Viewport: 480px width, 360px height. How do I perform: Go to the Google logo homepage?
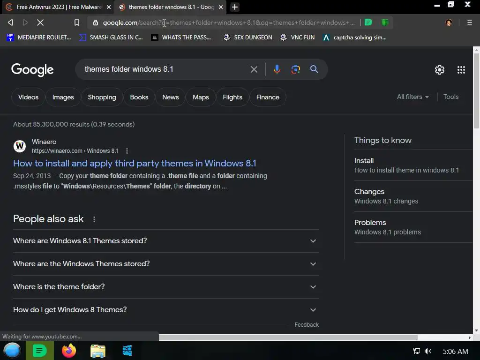(32, 70)
